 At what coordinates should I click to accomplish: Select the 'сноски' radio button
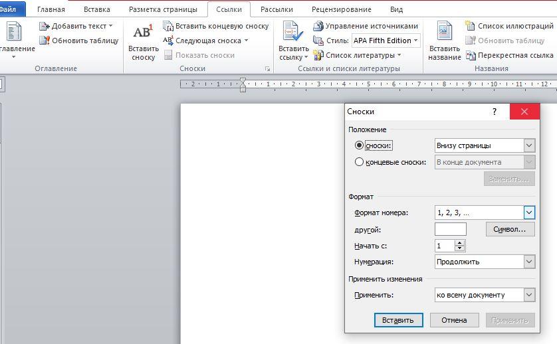click(360, 145)
